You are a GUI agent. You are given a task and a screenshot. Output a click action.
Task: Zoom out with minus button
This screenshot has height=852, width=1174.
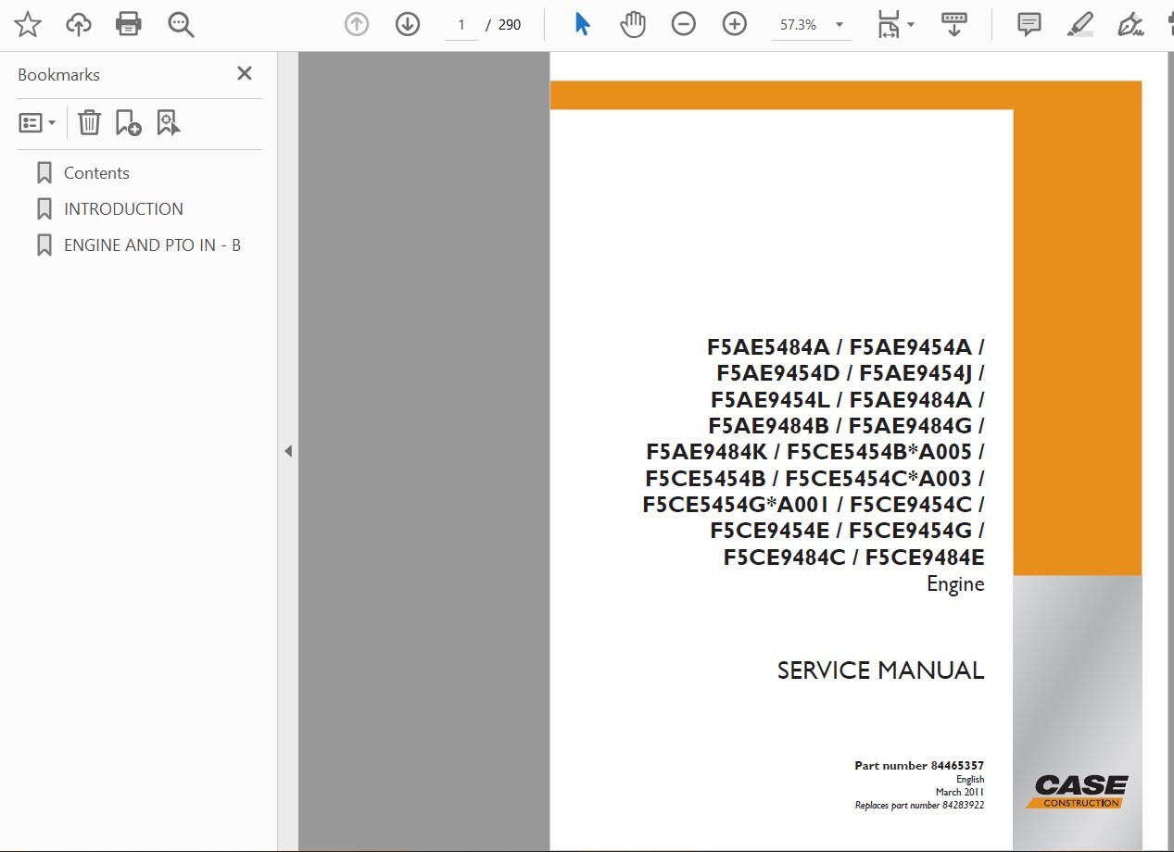pos(684,25)
